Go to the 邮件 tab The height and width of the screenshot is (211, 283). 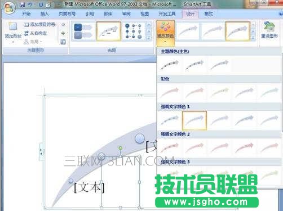[108, 14]
